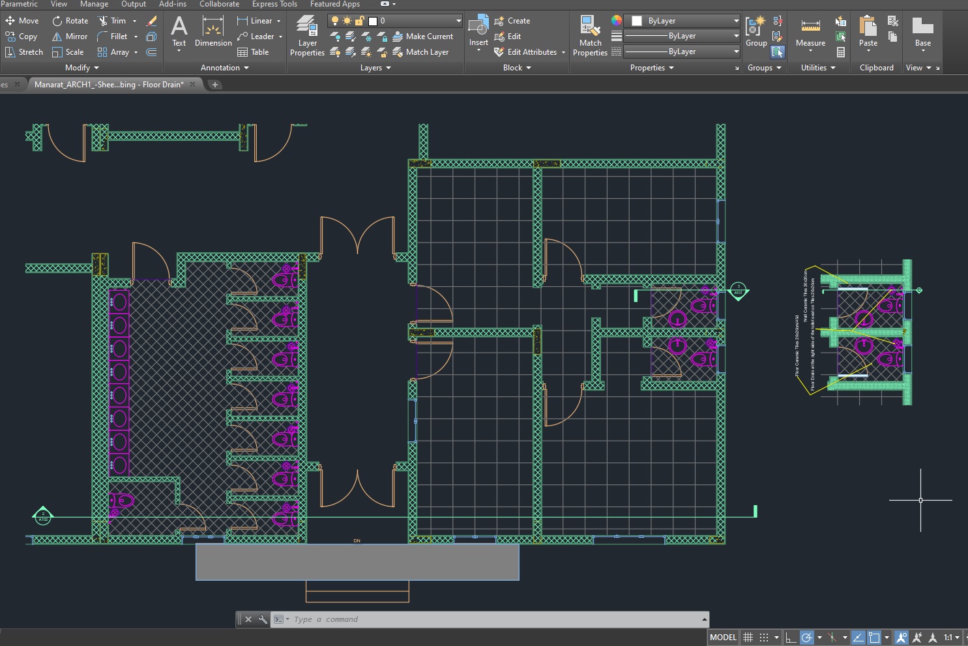Activate the Erase tool icon
This screenshot has width=968, height=646.
point(152,21)
